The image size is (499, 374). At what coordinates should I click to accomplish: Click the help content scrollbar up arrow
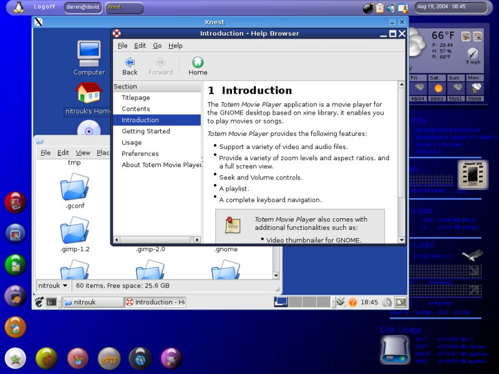402,85
